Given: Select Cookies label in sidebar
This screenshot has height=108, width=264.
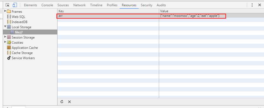Looking at the screenshot, I should pos(17,43).
